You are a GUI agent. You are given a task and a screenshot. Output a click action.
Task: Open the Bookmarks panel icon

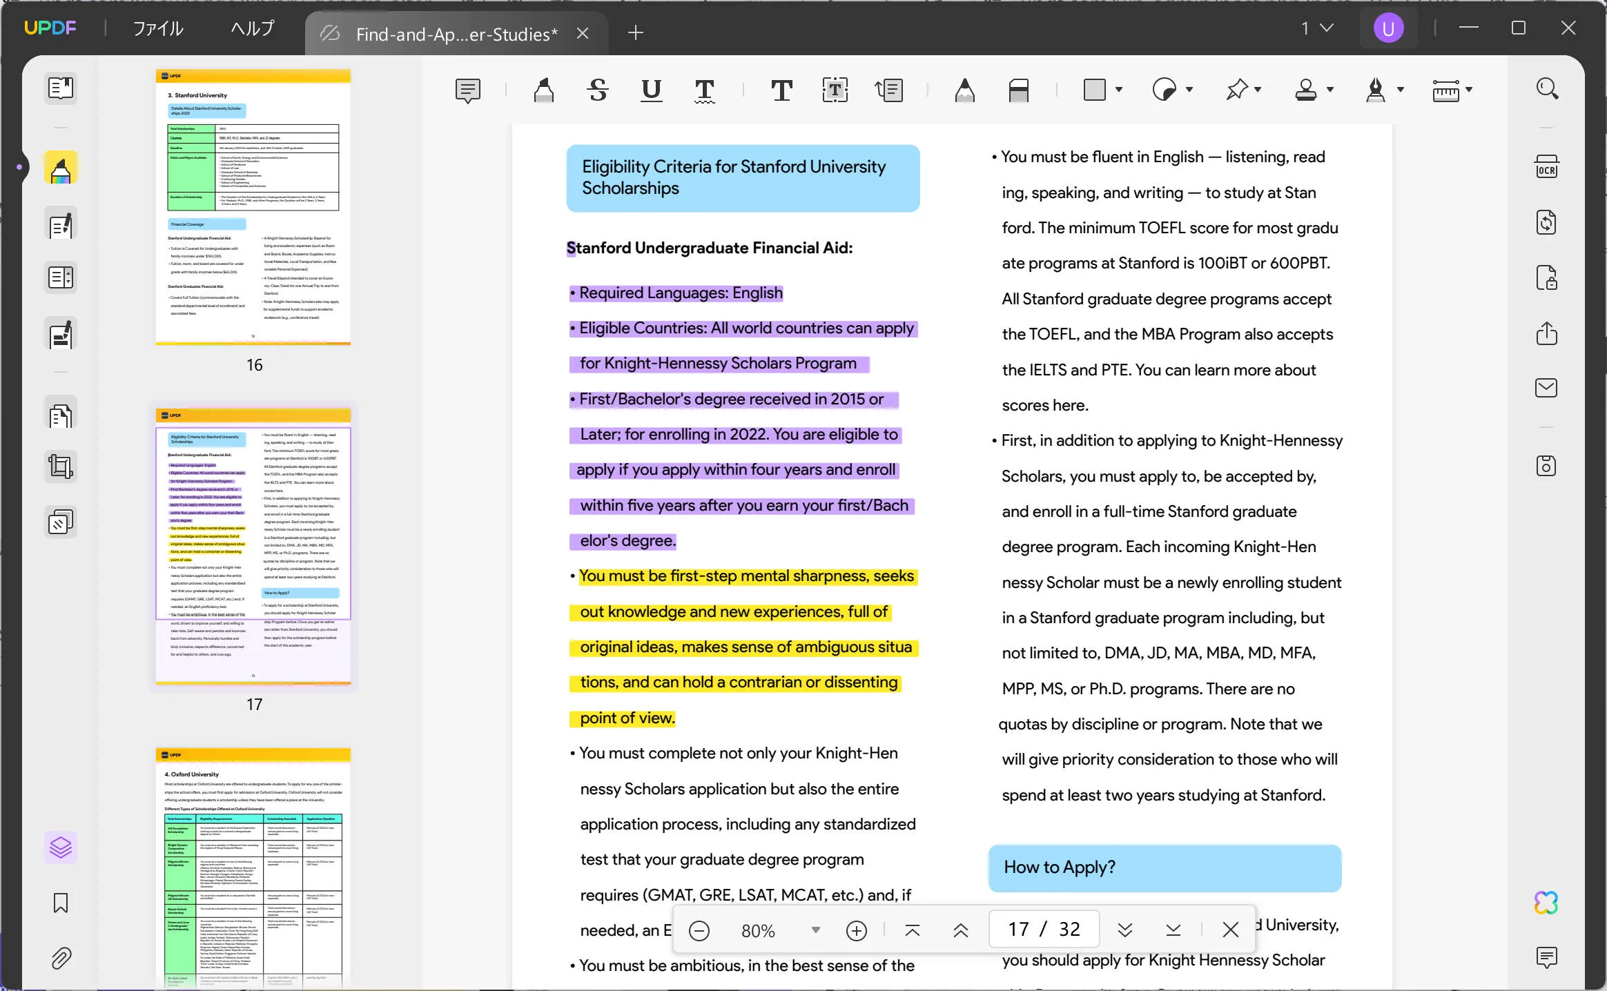61,903
